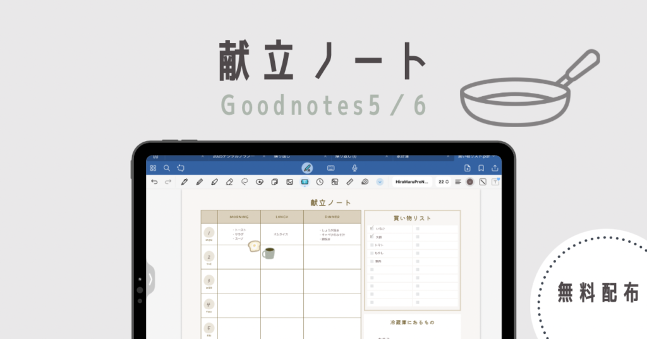Expand the side panel chevron handle

(150, 280)
